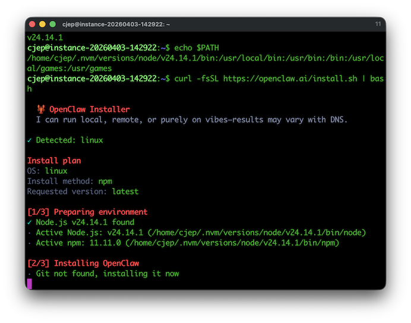The image size is (411, 323).
Task: Click the number 11 in title bar
Action: click(x=378, y=24)
